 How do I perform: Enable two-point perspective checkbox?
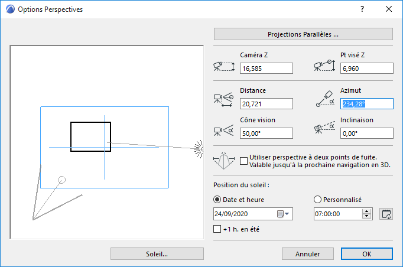click(244, 159)
